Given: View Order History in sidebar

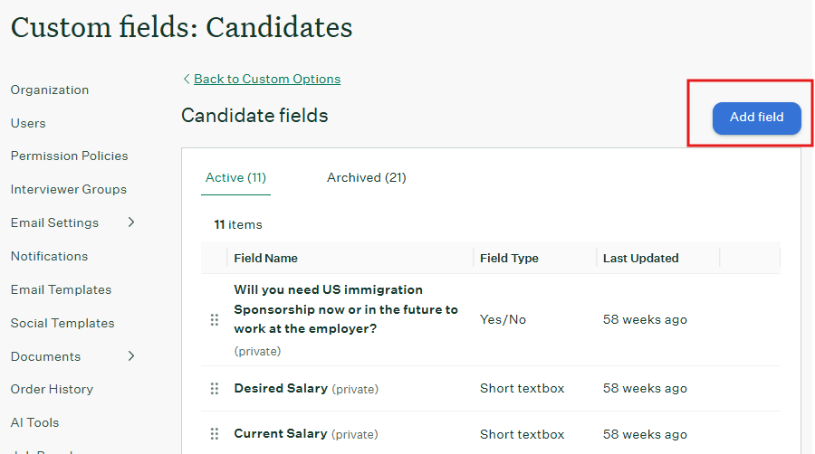Looking at the screenshot, I should click(52, 389).
